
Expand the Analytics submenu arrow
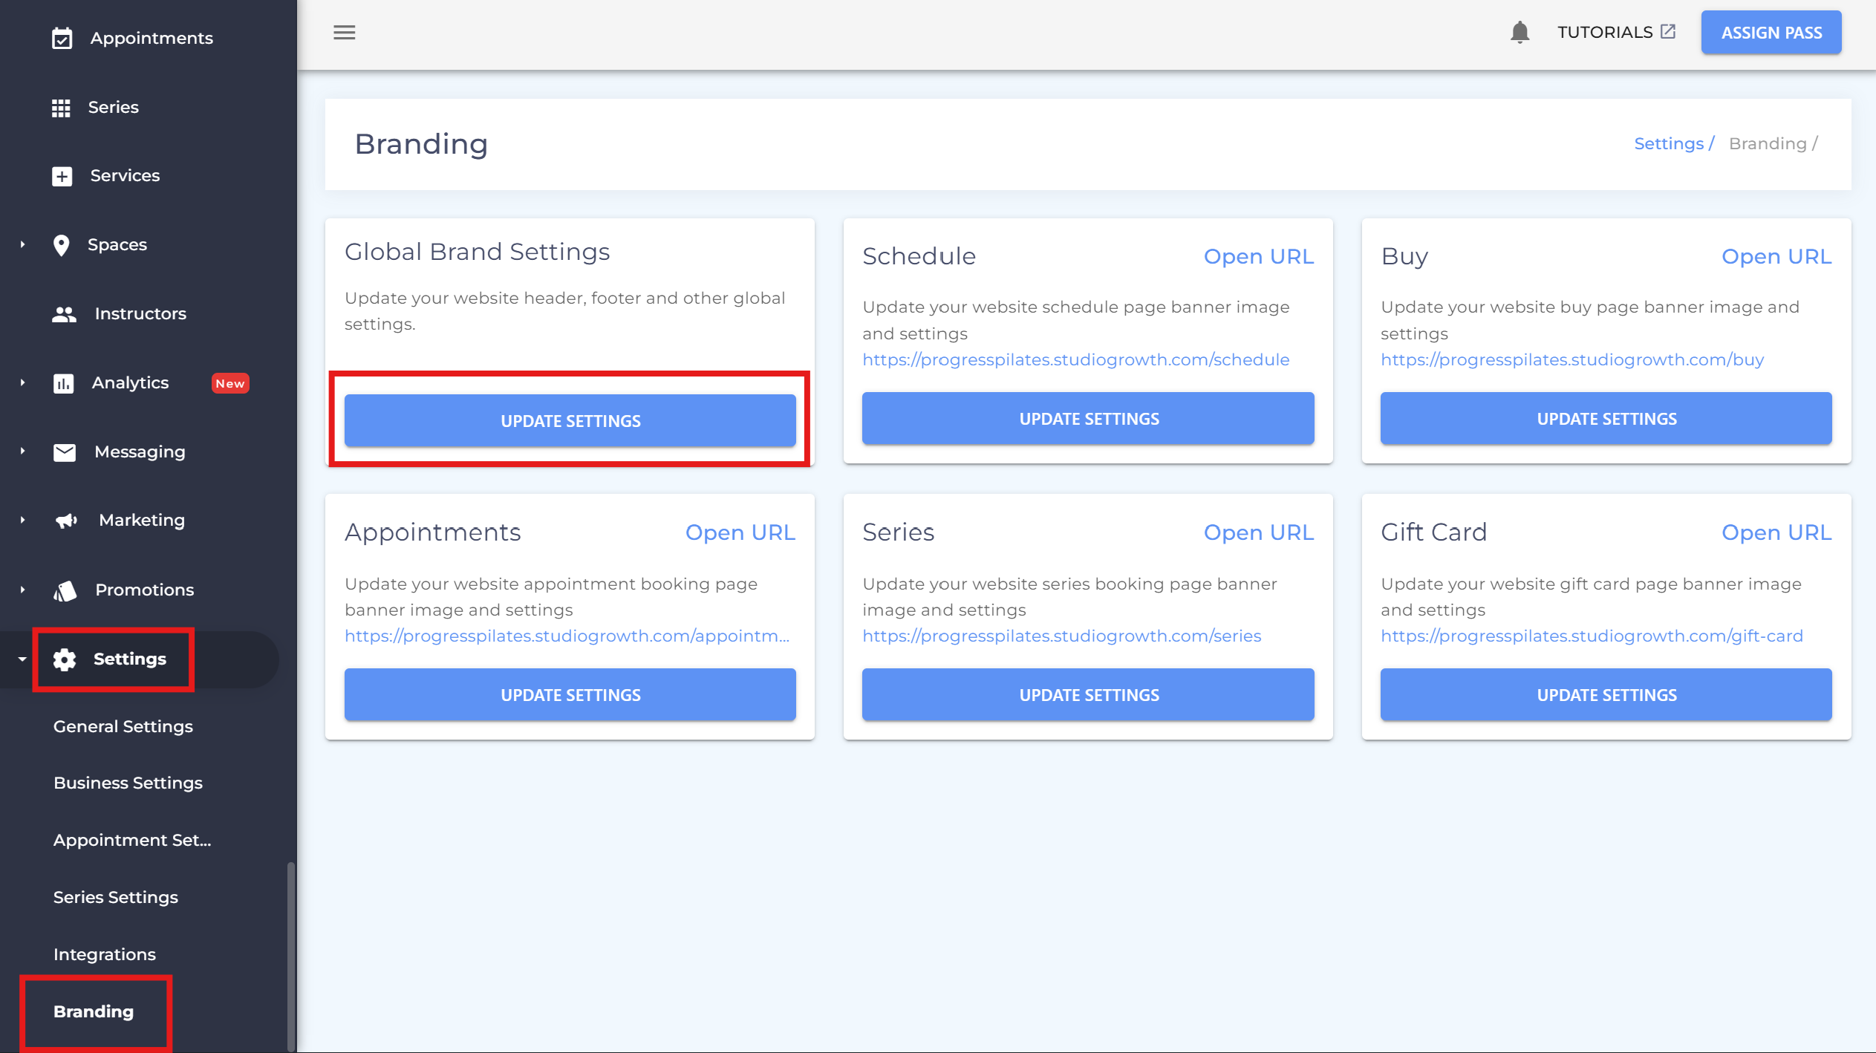[x=22, y=382]
